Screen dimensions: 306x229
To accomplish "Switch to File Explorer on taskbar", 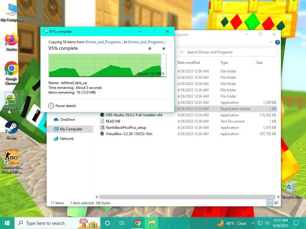I will (x=152, y=223).
